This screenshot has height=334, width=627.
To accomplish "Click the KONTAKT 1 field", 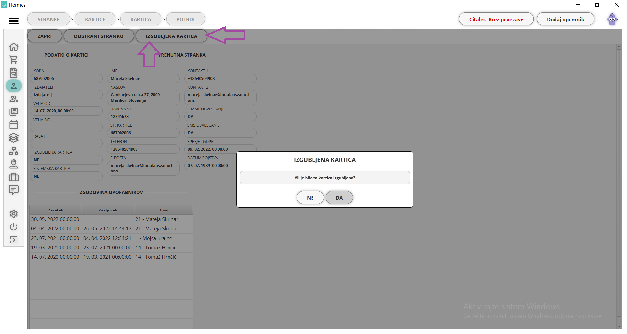I will [220, 79].
